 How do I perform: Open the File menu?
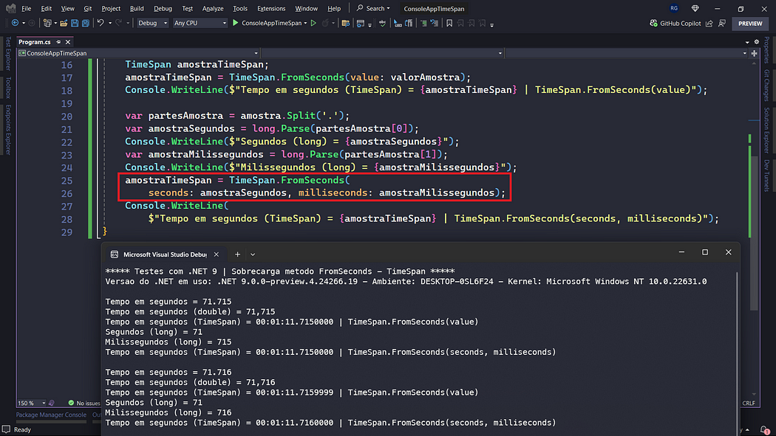(26, 8)
